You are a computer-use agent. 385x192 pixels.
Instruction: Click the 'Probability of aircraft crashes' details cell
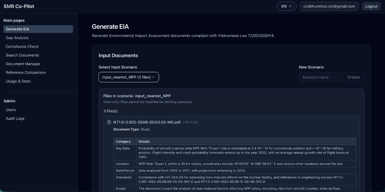coord(246,153)
